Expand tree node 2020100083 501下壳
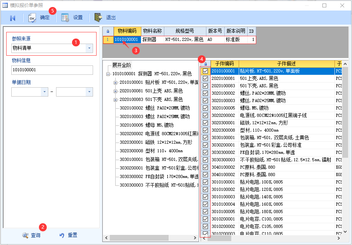Image resolution: width=352 pixels, height=245 pixels. 115,100
